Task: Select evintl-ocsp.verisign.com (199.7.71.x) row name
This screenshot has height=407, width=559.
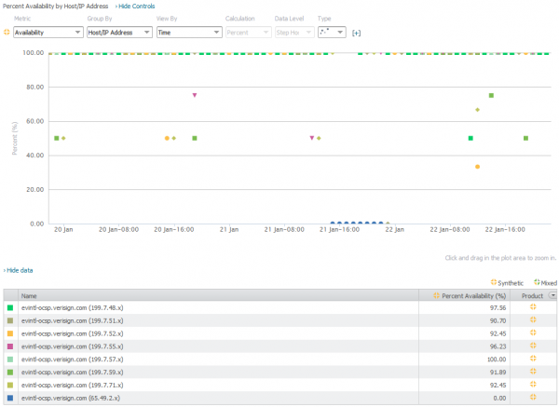Action: point(72,385)
